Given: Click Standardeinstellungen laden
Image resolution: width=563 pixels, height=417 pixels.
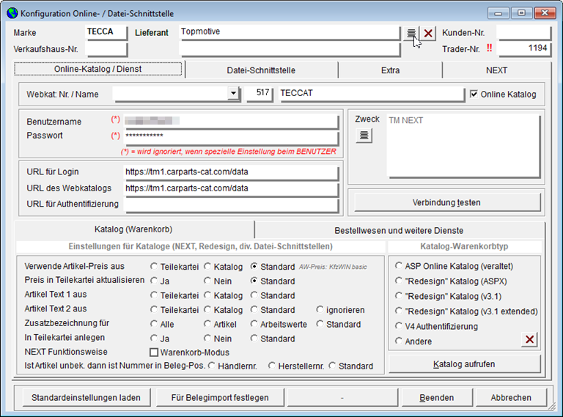Looking at the screenshot, I should tap(86, 398).
